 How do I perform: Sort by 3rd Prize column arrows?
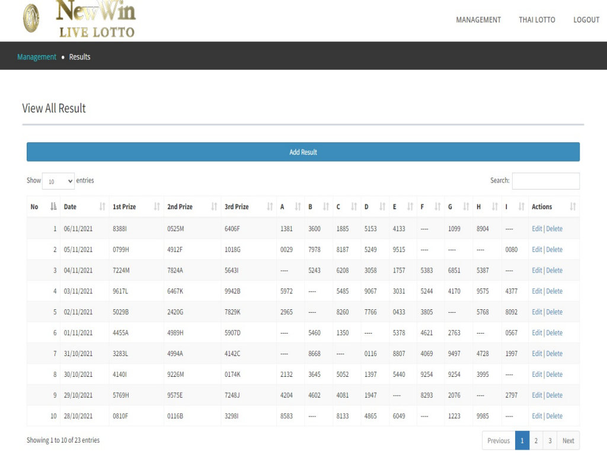(270, 207)
